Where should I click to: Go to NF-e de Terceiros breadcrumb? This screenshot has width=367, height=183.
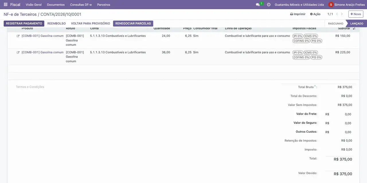[x=20, y=14]
